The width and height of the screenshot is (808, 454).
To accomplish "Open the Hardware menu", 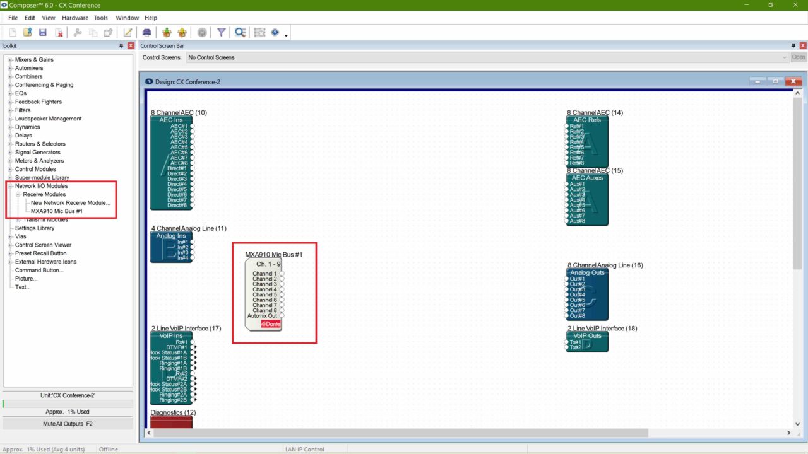I will click(x=74, y=18).
